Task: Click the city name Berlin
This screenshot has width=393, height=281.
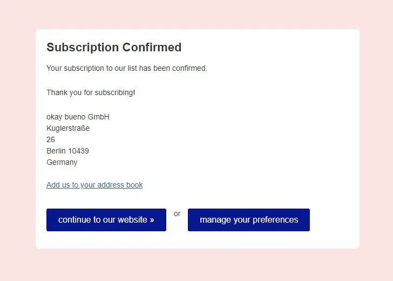Action: (56, 151)
